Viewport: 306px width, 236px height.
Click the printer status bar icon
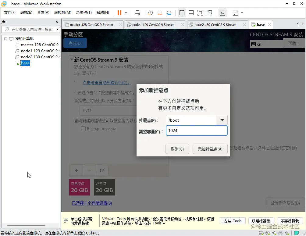click(x=280, y=233)
